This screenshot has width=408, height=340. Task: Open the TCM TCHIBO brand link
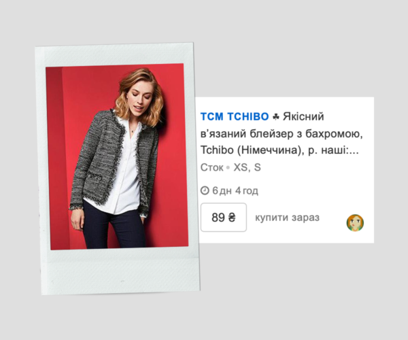click(235, 116)
